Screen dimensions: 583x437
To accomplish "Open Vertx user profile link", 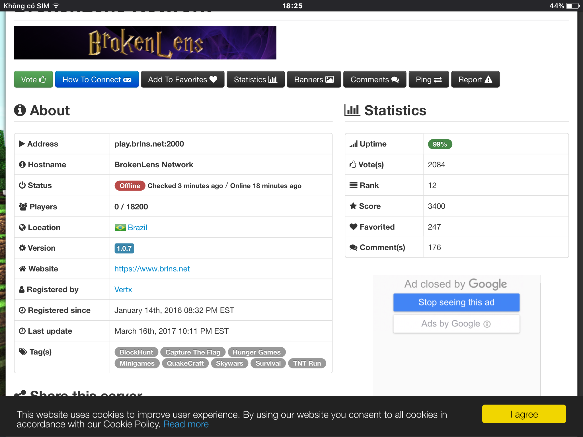I will [x=123, y=289].
